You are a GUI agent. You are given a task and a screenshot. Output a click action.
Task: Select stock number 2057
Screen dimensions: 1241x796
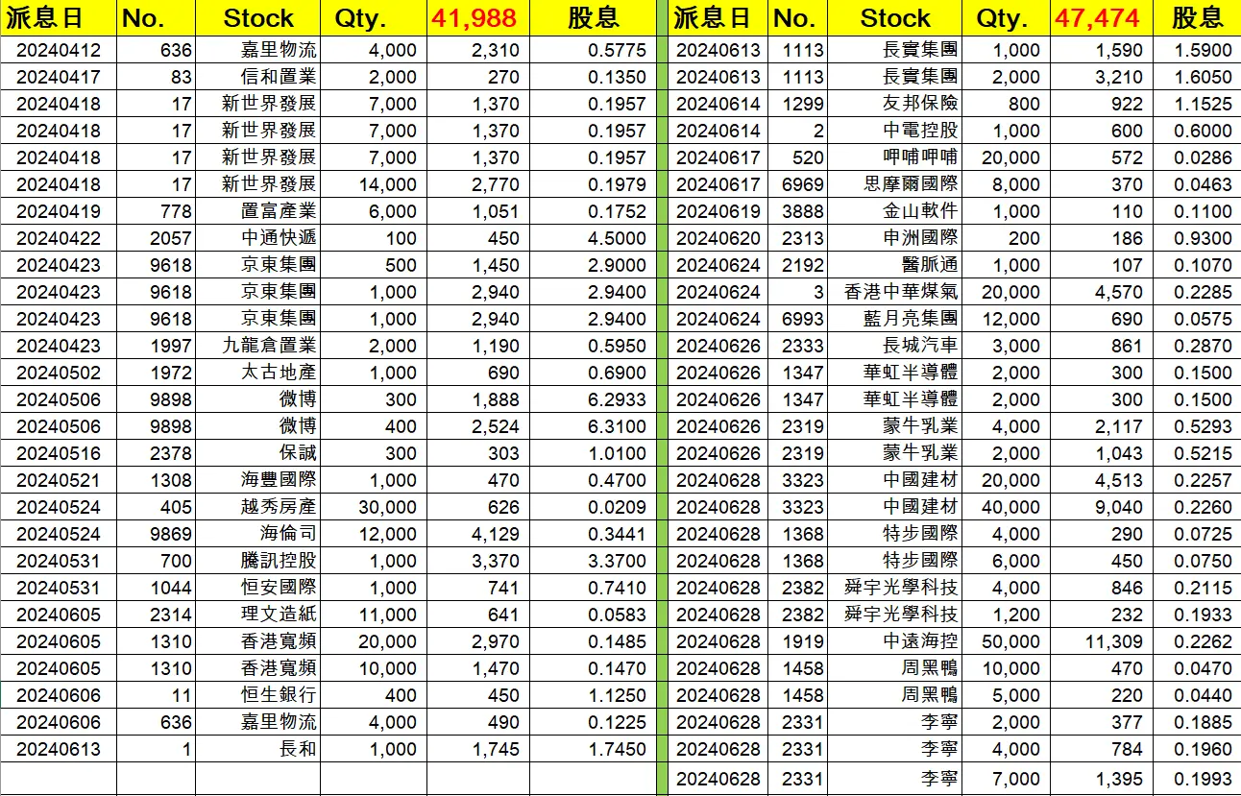pyautogui.click(x=157, y=238)
